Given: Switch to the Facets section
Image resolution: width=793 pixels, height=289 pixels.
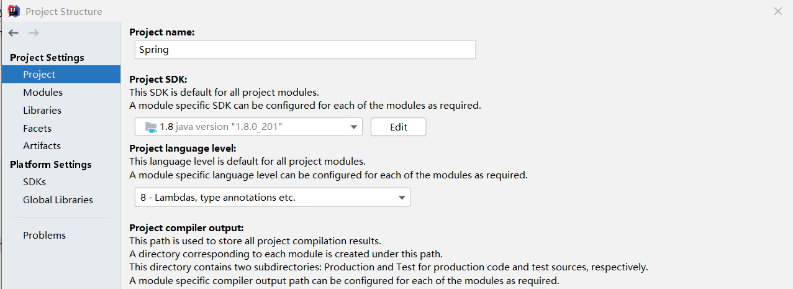Looking at the screenshot, I should (37, 129).
